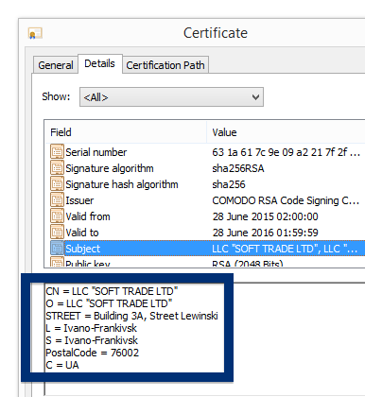Click the C = UA line
This screenshot has width=365, height=397.
pos(62,365)
